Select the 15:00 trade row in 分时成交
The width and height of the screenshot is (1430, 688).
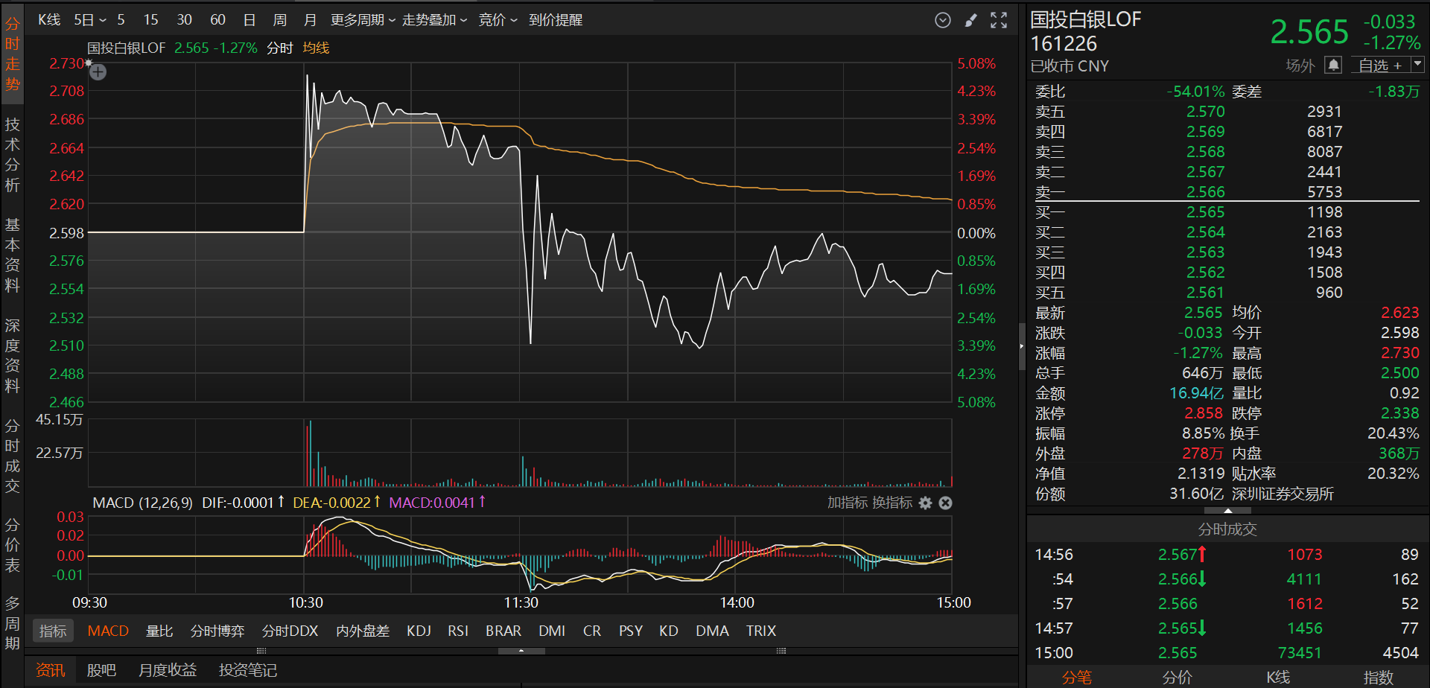pos(1226,653)
